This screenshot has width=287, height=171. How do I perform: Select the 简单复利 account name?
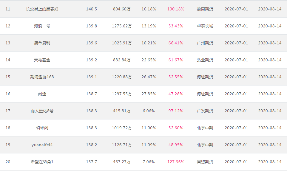coord(42,43)
